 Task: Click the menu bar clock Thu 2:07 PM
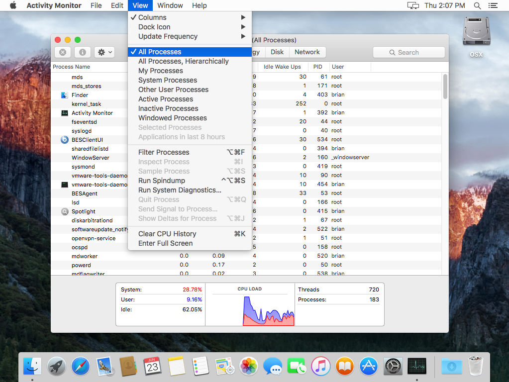(x=444, y=5)
